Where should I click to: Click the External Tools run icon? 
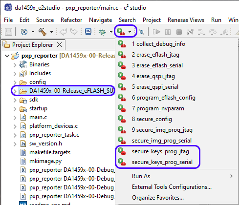(x=121, y=31)
